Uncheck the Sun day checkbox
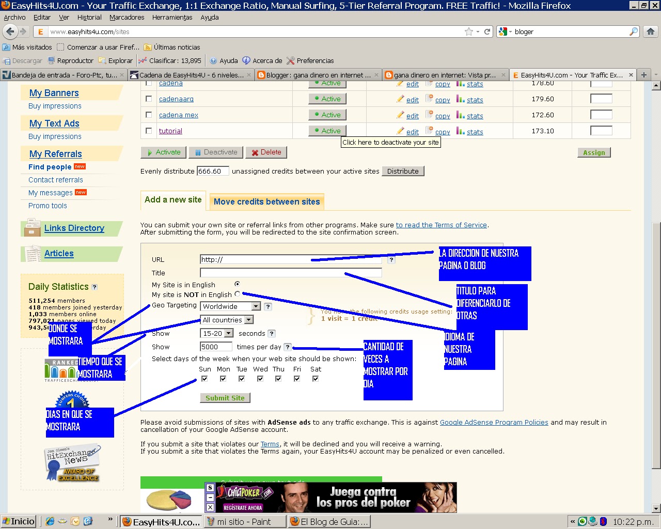Viewport: 661px width, 529px height. coord(204,379)
